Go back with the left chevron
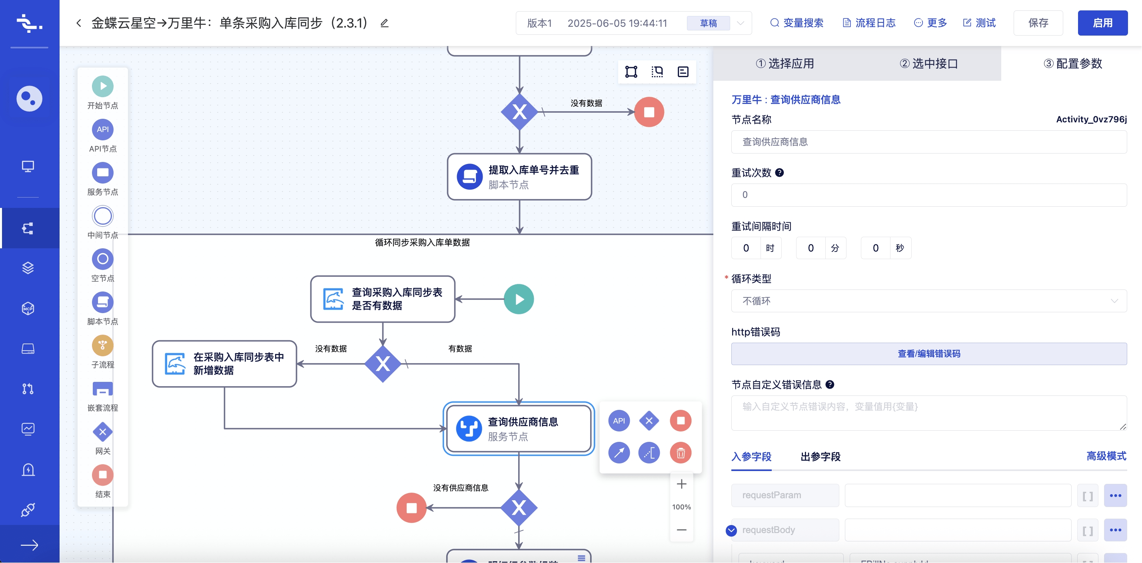 pyautogui.click(x=78, y=23)
